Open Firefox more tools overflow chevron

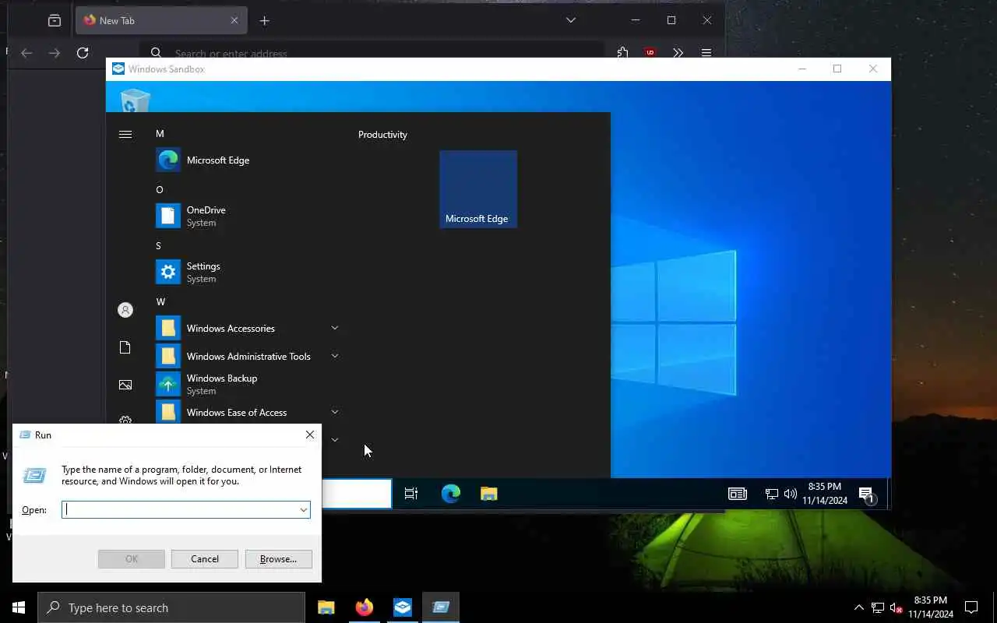(678, 52)
